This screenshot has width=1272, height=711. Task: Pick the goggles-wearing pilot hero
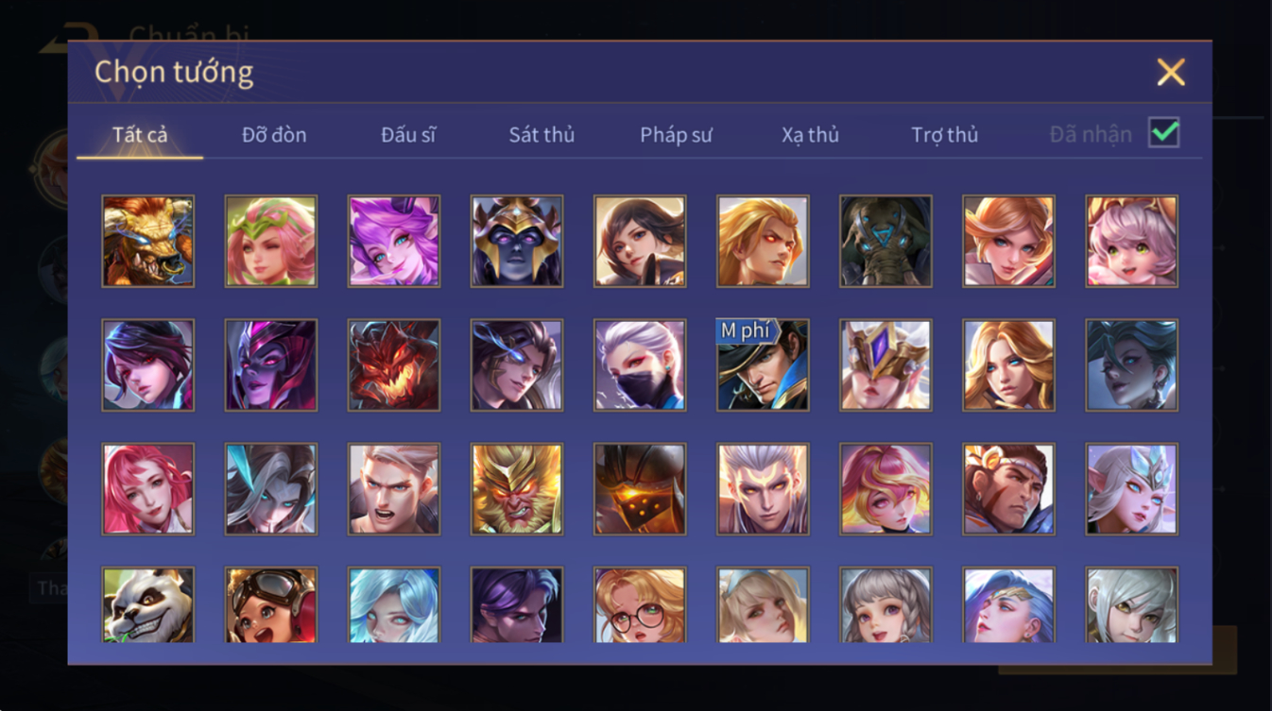[271, 605]
